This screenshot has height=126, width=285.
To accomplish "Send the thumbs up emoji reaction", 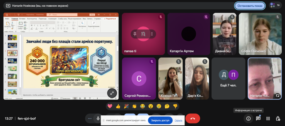I will [118, 106].
